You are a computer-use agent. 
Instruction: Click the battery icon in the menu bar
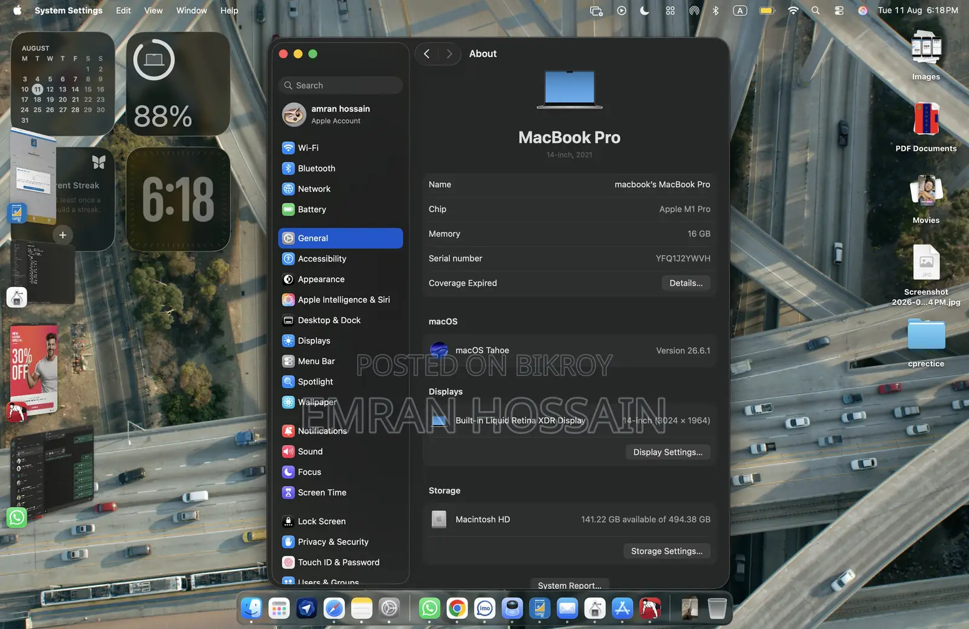[x=767, y=10]
